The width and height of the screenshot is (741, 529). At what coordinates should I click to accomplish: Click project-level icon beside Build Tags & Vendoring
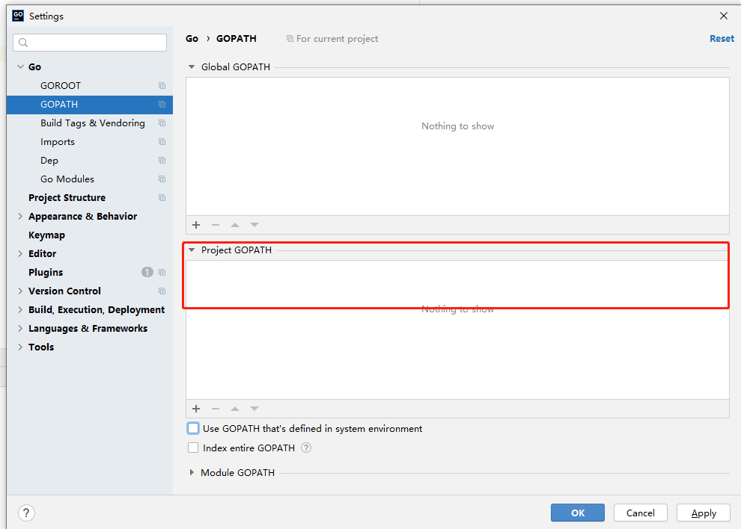point(162,123)
